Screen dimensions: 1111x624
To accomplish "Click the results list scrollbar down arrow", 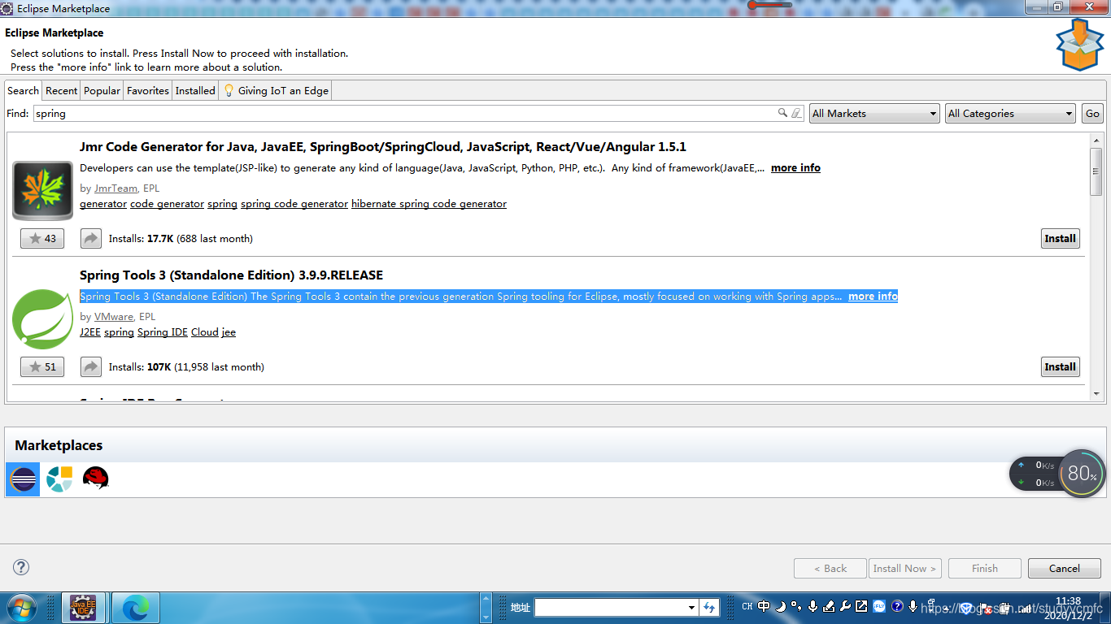I will click(1096, 393).
